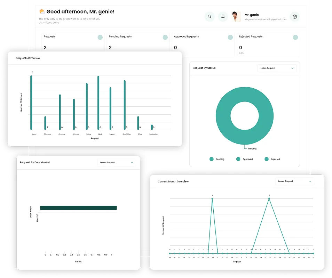Click Mr. genie profile avatar

pyautogui.click(x=237, y=17)
